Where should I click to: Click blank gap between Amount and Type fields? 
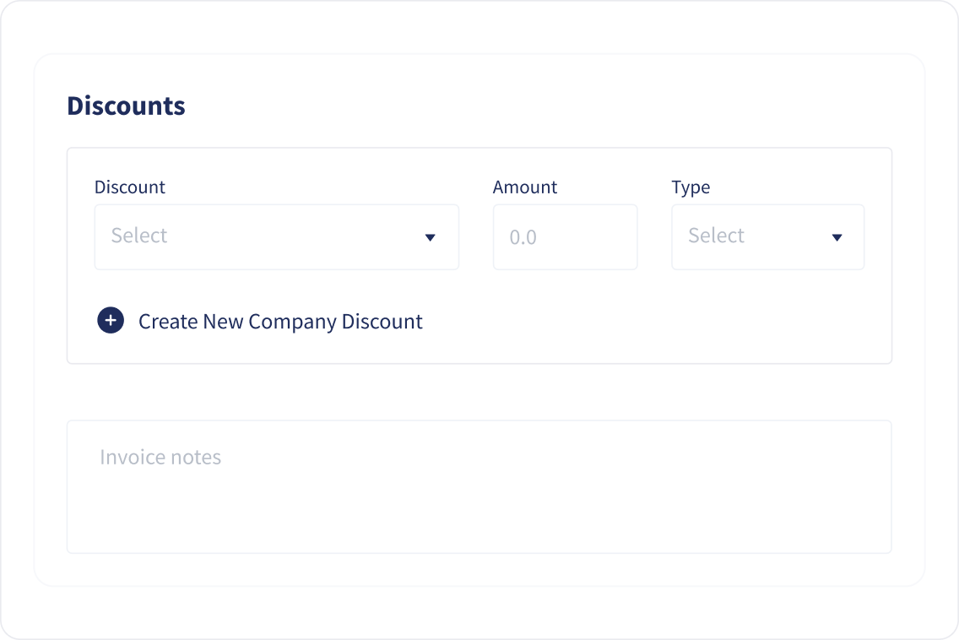(x=654, y=236)
